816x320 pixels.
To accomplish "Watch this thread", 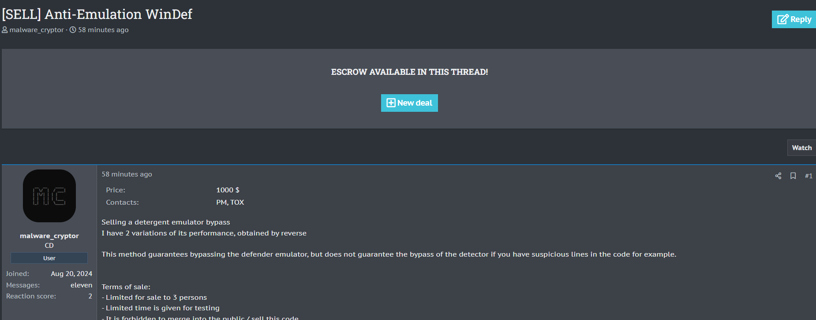I will coord(801,148).
